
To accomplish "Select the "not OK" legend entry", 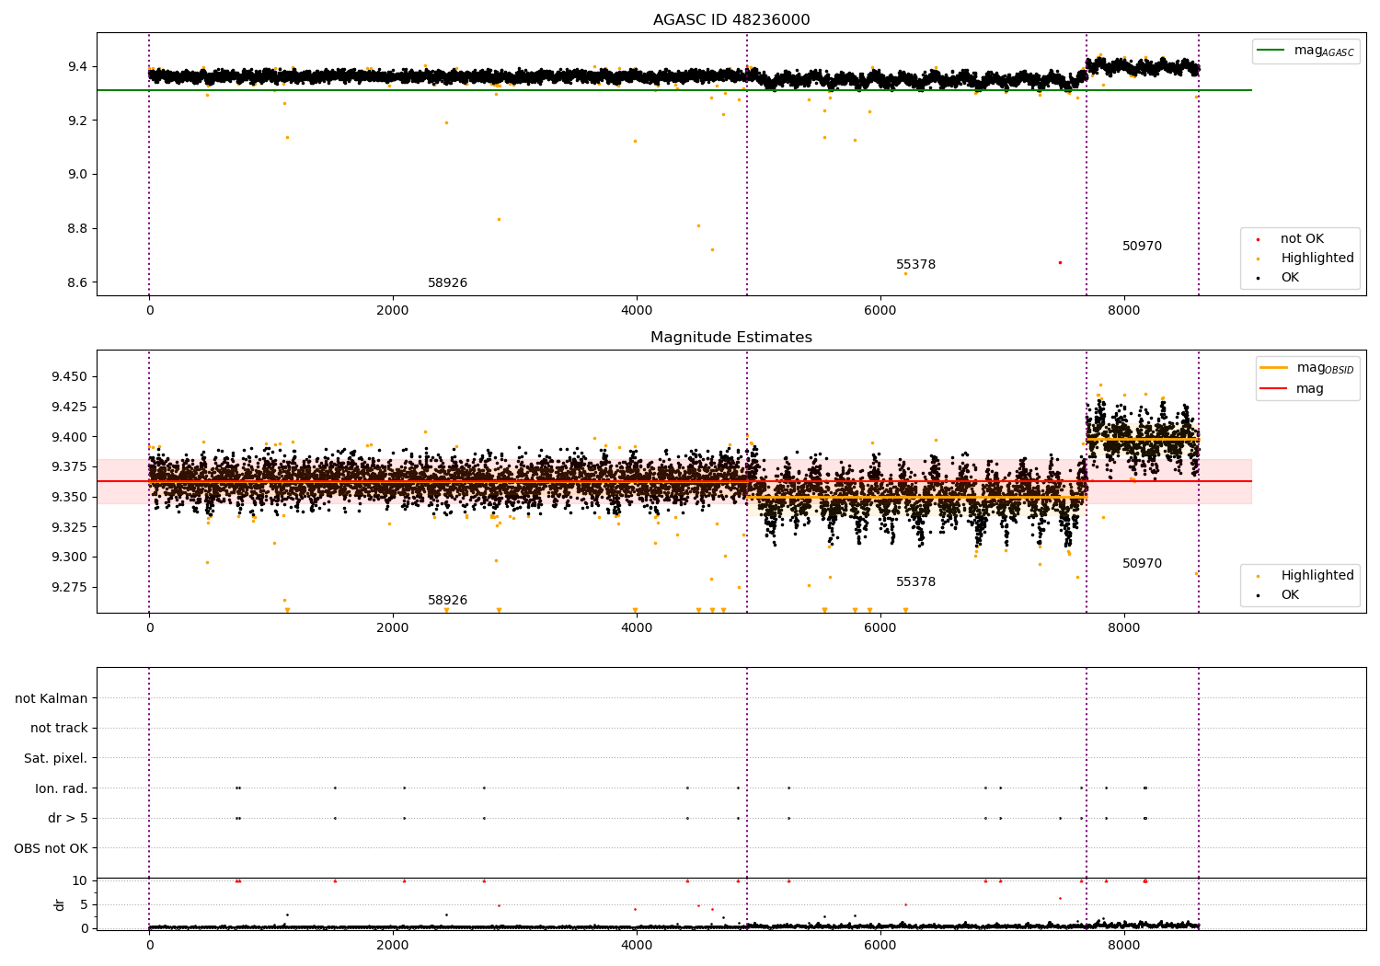I will coord(1302,239).
